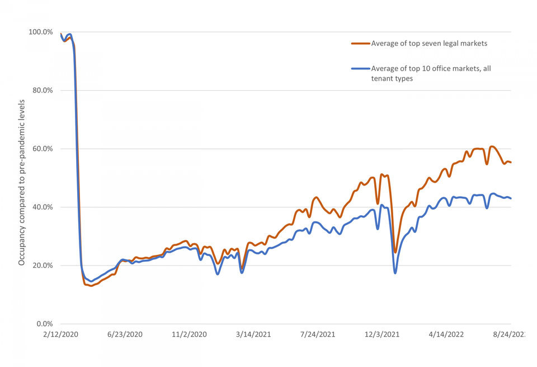Click the orange line's end point at right edge
The height and width of the screenshot is (367, 537).
tap(510, 162)
